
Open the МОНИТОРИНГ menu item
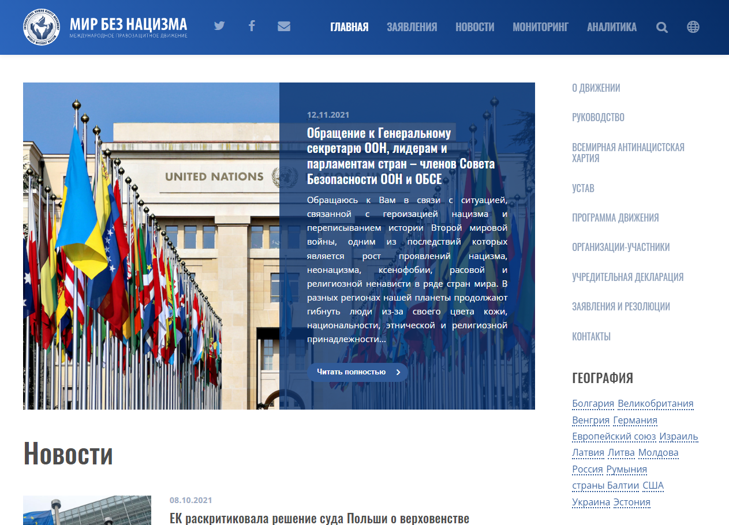click(540, 27)
